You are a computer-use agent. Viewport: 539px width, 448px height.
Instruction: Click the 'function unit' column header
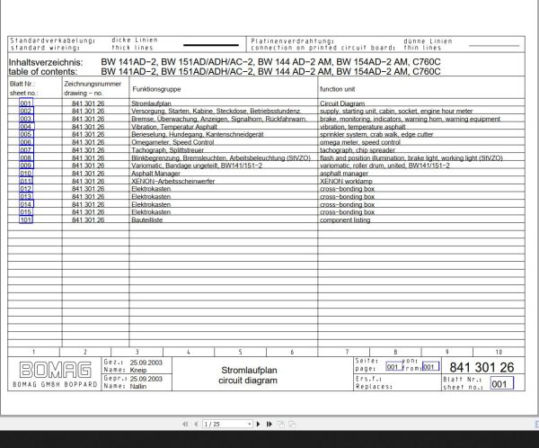[x=337, y=89]
